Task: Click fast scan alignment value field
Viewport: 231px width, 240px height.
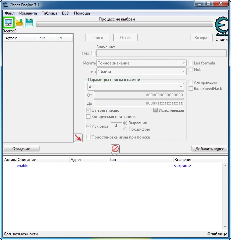Action: (x=116, y=126)
